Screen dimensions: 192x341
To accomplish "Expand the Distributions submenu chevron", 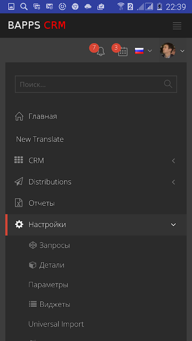I will pyautogui.click(x=174, y=182).
